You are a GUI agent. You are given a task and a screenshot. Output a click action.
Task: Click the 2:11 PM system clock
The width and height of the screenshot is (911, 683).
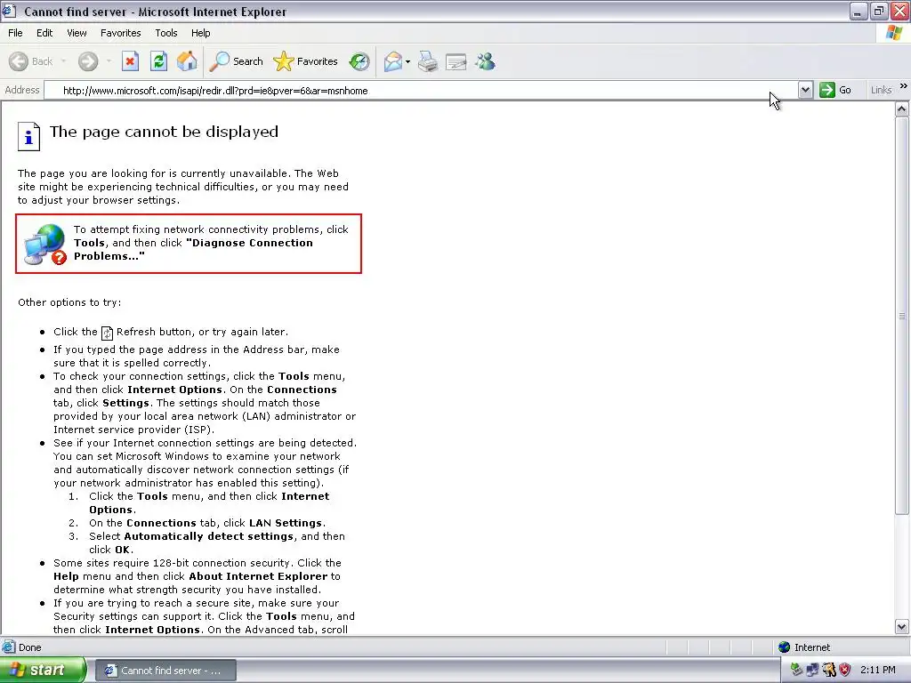click(x=877, y=670)
